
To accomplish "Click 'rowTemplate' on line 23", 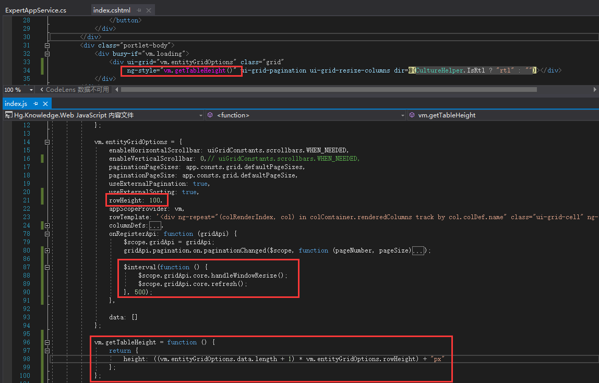I will tap(129, 217).
